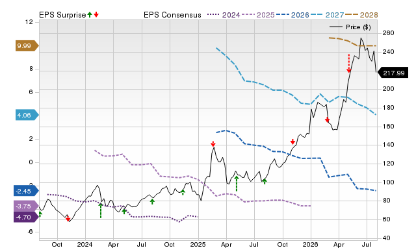Click the 217.99 current price tag
Screen dimensions: 416x248
[393, 73]
